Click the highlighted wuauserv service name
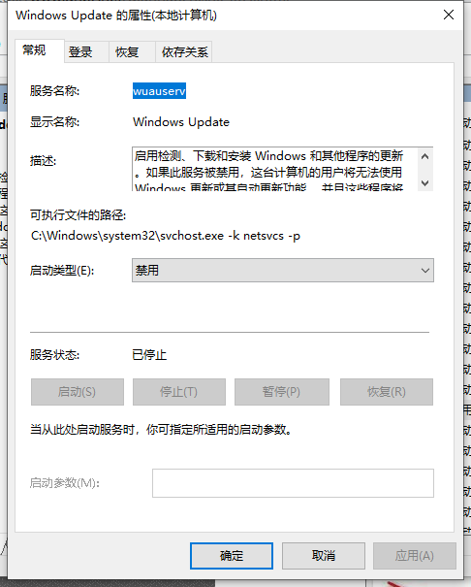Viewport: 471px width, 587px height. click(159, 91)
